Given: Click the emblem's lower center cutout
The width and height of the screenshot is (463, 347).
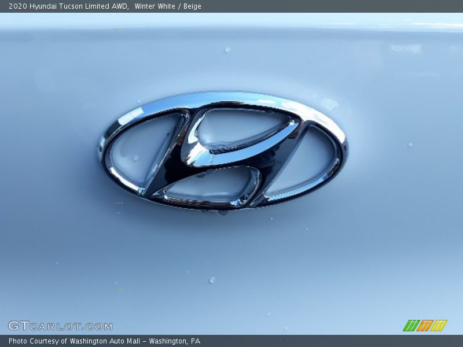Looking at the screenshot, I should click(x=210, y=185).
